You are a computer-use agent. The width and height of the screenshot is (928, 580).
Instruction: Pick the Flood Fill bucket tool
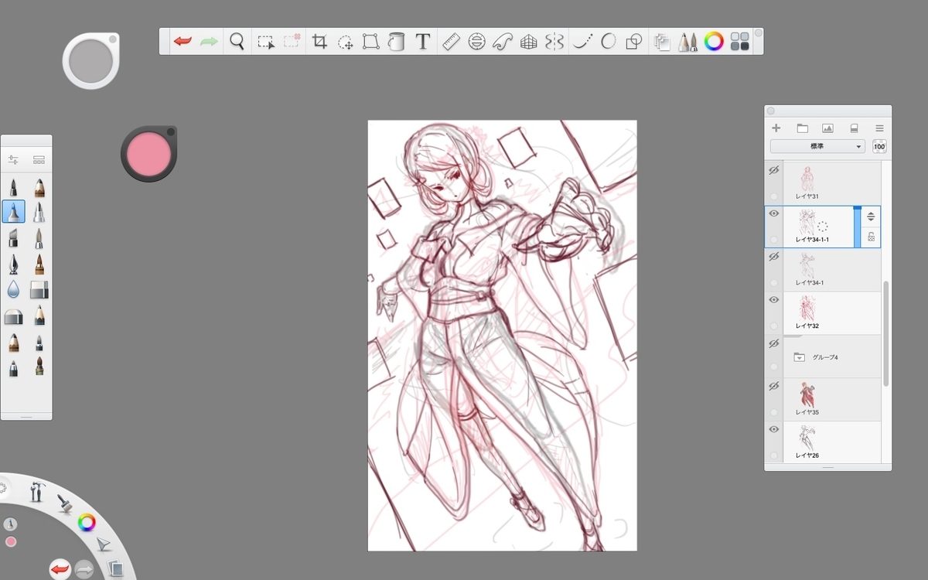[x=396, y=42]
